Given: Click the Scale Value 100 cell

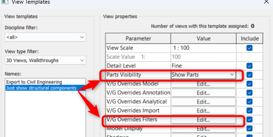Looking at the screenshot, I should point(204,57).
